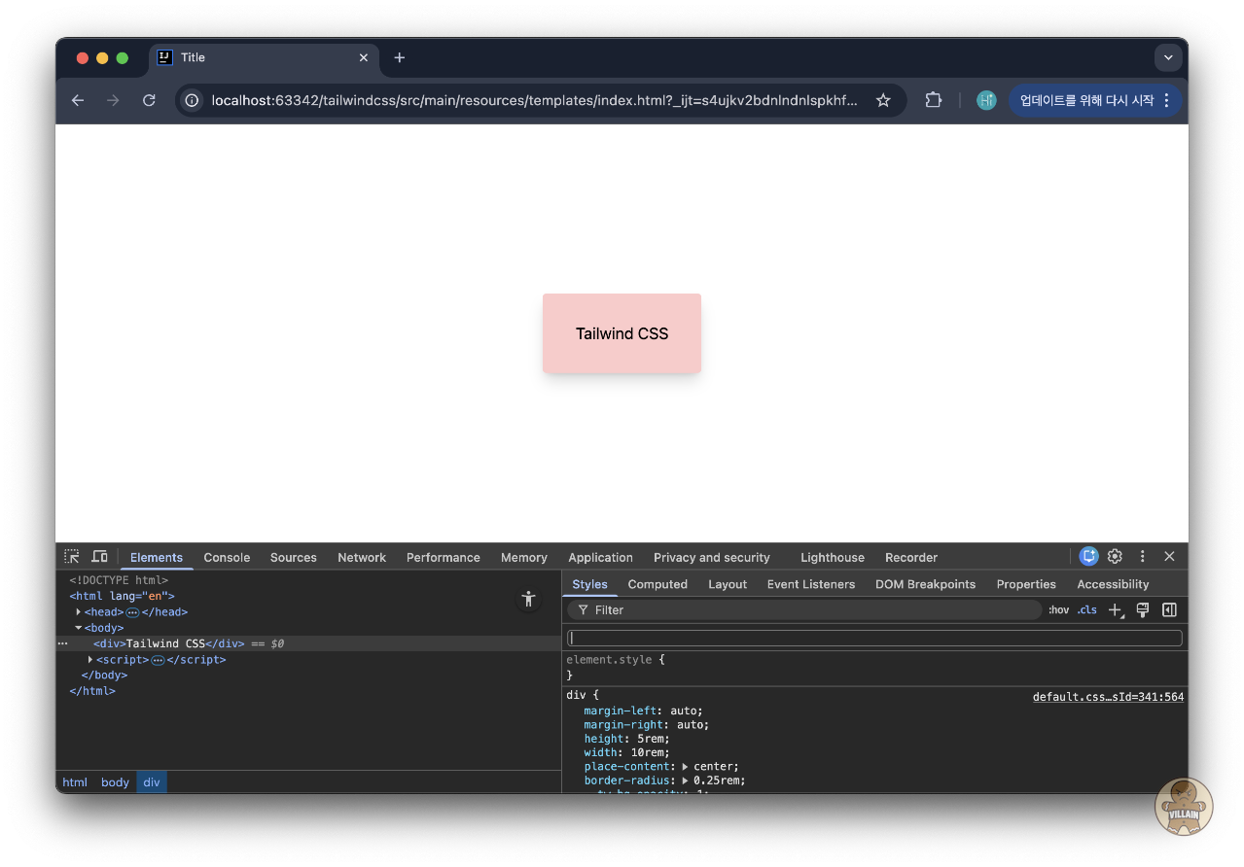The height and width of the screenshot is (867, 1244).
Task: Click the accessibility tree toggle button
Action: point(528,600)
